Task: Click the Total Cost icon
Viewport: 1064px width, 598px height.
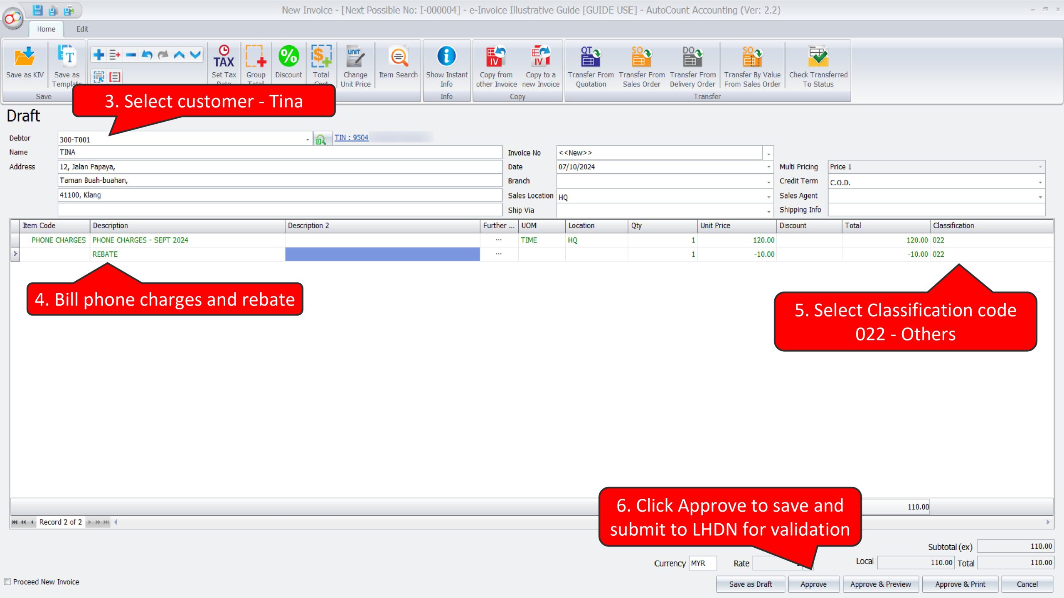Action: click(x=321, y=63)
